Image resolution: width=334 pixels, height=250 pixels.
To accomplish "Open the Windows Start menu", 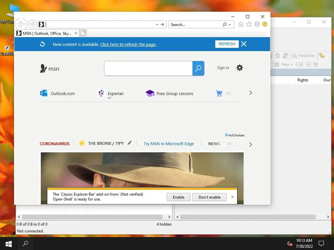I will tap(8, 243).
